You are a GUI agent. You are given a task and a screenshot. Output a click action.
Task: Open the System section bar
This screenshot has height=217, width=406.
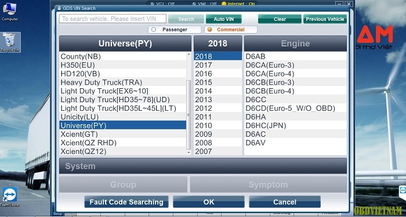(203, 166)
